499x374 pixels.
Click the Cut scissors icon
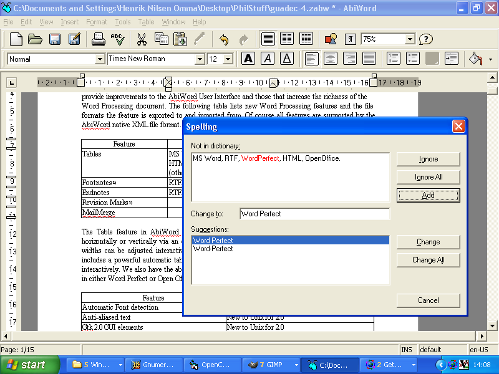click(x=142, y=39)
